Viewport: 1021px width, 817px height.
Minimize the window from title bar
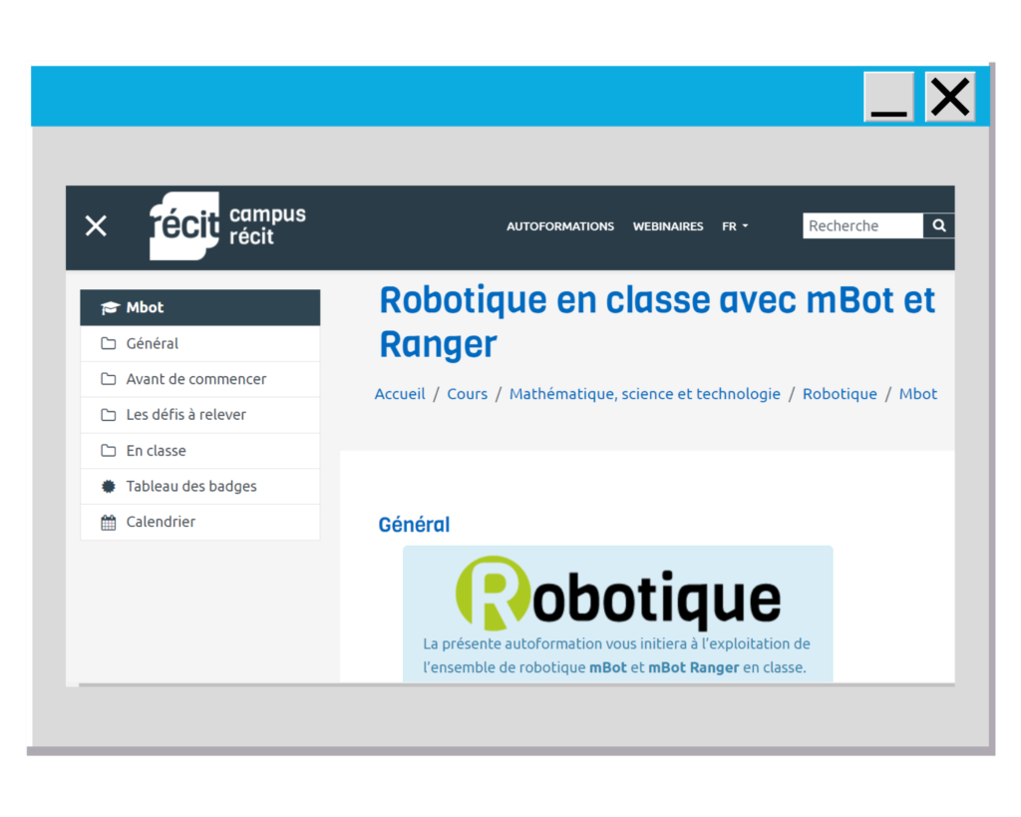tap(888, 98)
